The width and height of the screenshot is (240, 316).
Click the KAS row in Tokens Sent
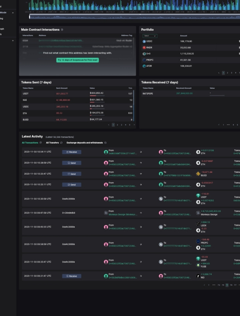pos(77,100)
